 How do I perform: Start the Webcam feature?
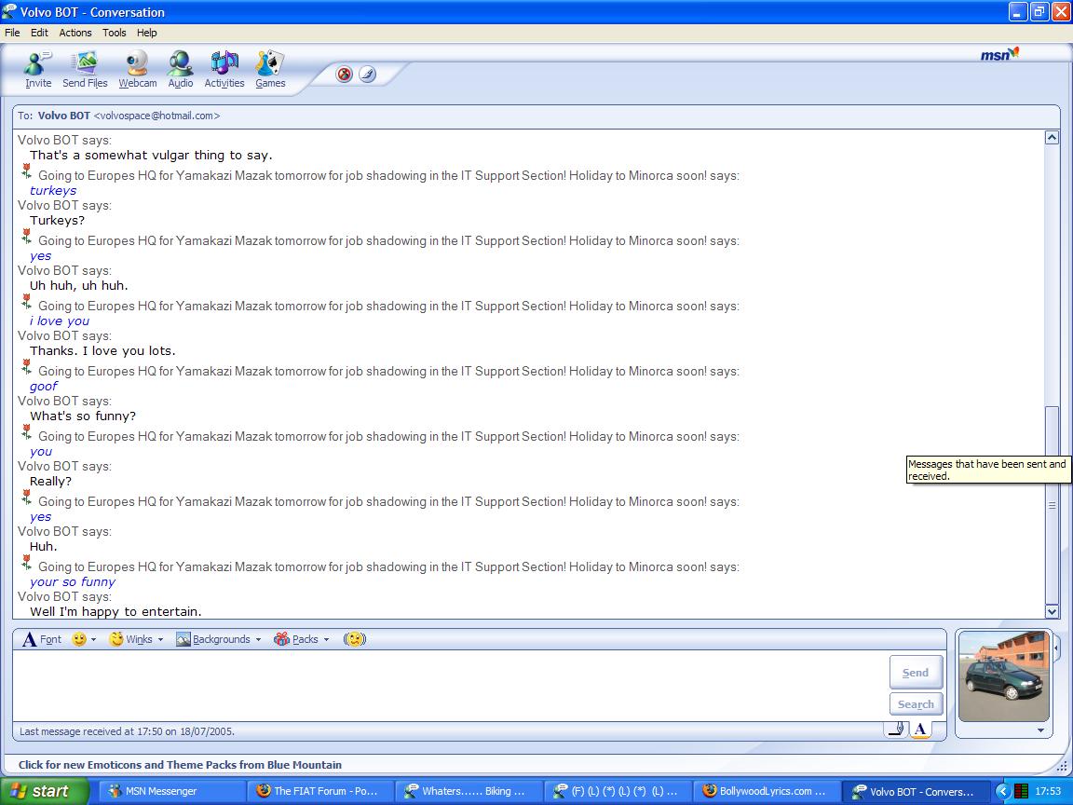(138, 69)
